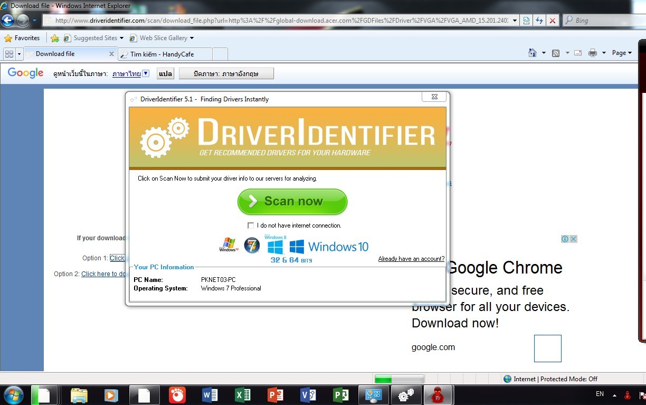Click the page loading progress bar

399,379
